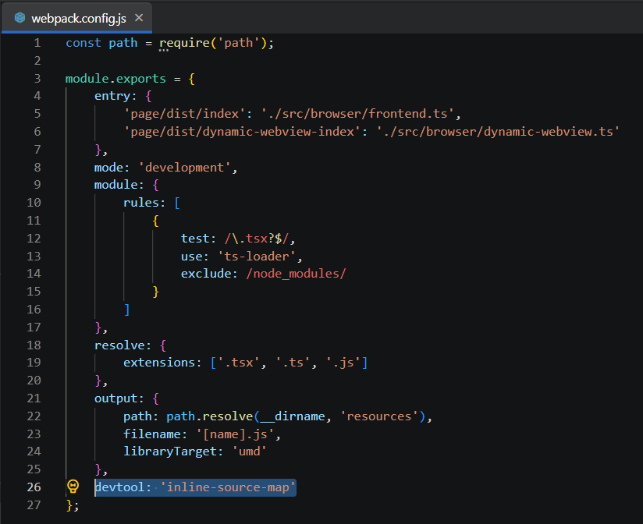Viewport: 643px width, 524px height.
Task: Click the 'ts-loader' string
Action: tap(257, 257)
